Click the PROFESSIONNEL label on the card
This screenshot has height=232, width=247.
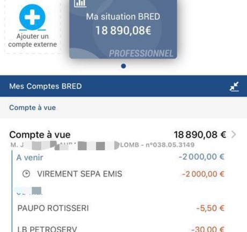tap(141, 53)
